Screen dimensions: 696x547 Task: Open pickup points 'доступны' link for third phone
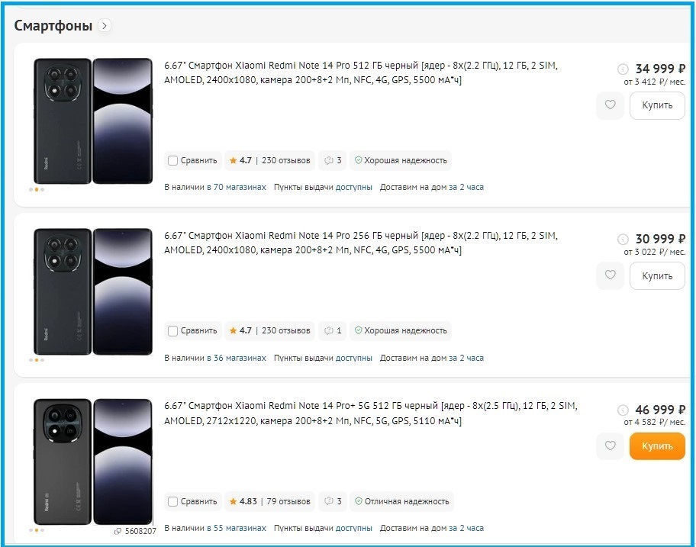point(354,528)
